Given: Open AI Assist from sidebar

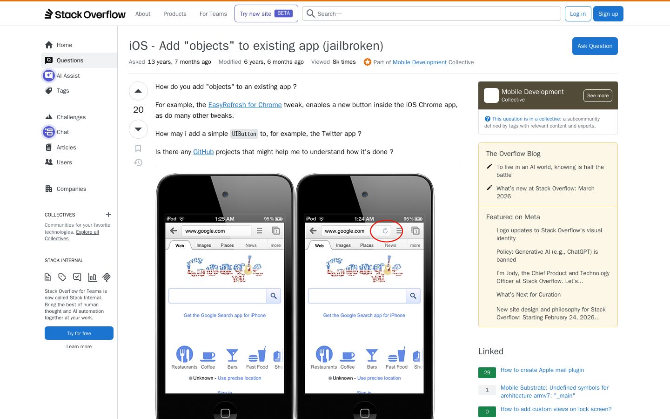Looking at the screenshot, I should (79, 75).
